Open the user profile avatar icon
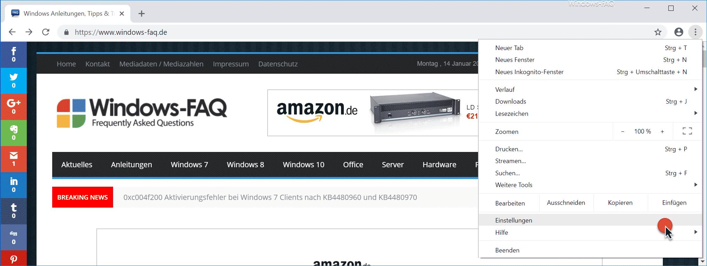 (x=678, y=32)
